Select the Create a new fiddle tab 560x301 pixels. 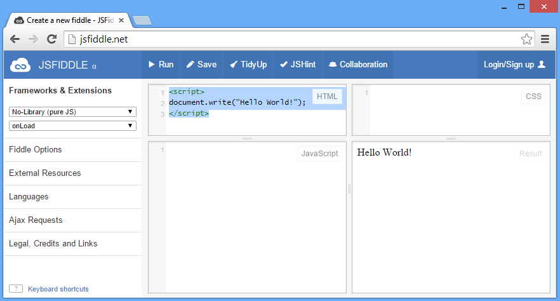[x=68, y=20]
